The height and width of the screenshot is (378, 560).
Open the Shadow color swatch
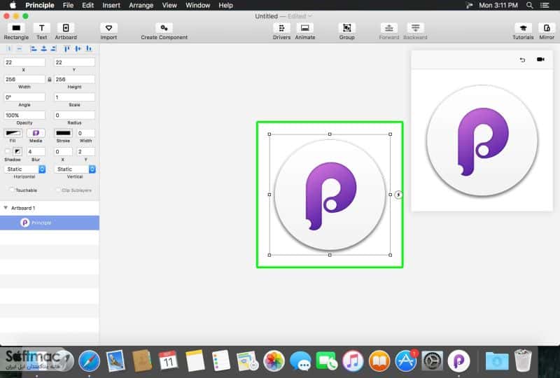point(17,151)
